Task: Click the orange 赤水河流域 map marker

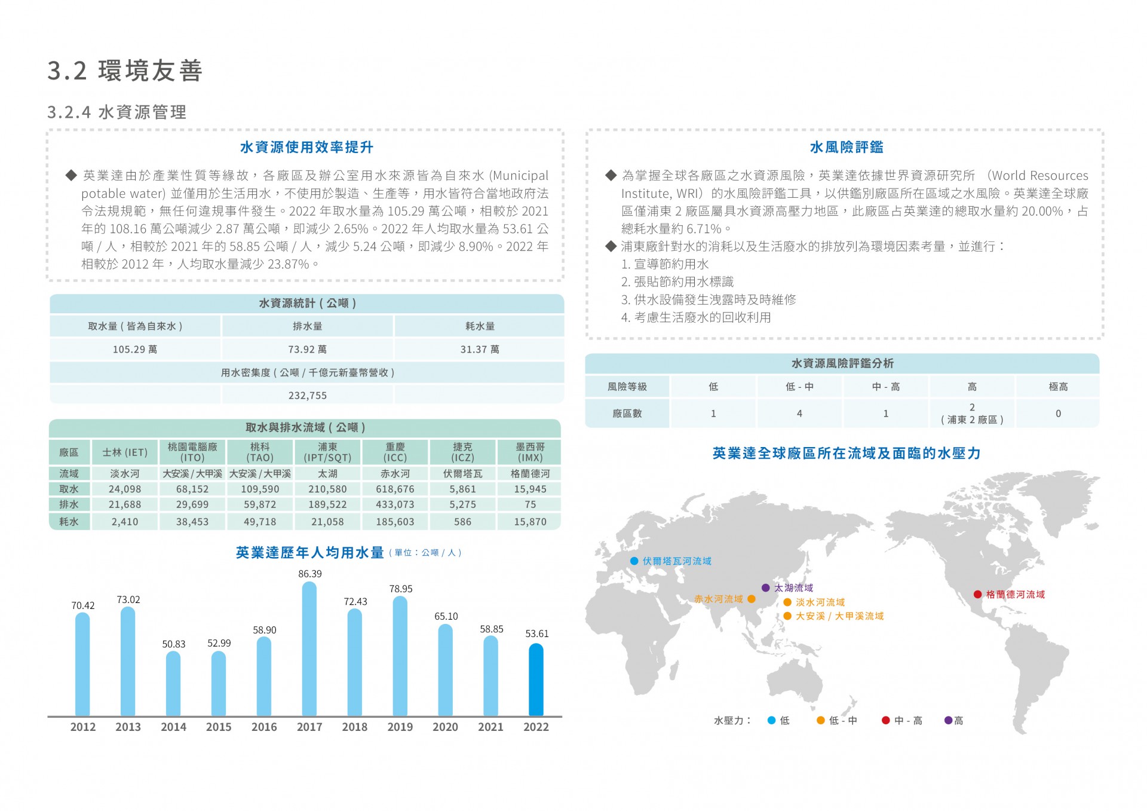Action: tap(752, 599)
